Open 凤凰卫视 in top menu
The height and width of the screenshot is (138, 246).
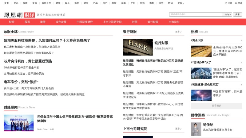click(46, 3)
